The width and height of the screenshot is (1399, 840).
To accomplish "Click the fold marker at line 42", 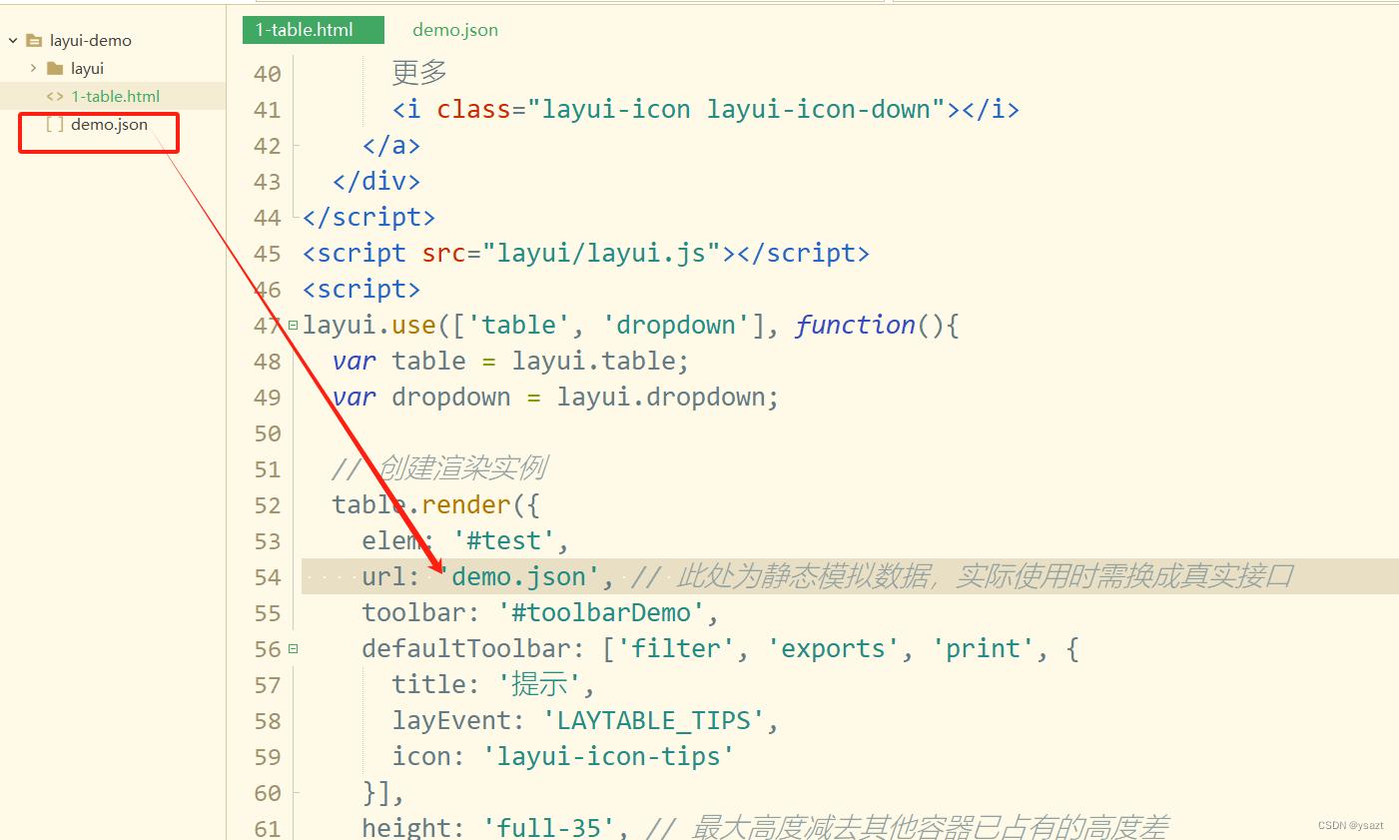I will pyautogui.click(x=296, y=145).
